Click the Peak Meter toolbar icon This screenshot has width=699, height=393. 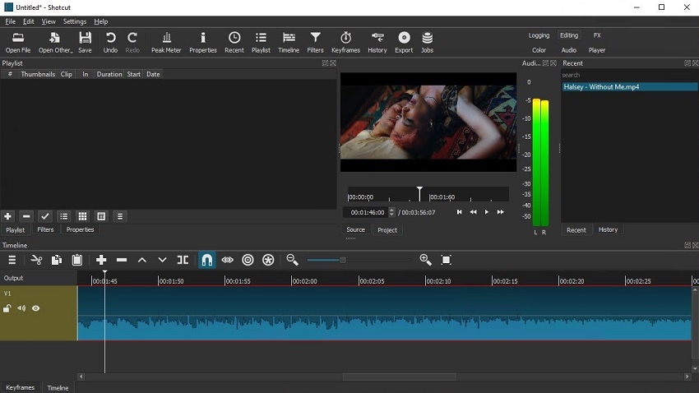click(166, 41)
